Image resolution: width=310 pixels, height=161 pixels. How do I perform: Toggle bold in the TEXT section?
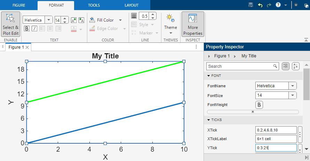pyautogui.click(x=26, y=29)
